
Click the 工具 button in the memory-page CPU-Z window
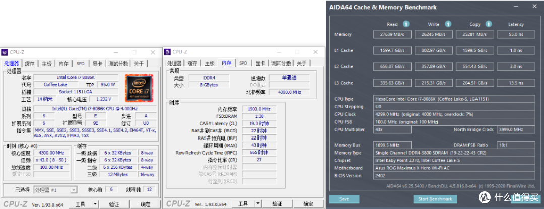(x=243, y=204)
